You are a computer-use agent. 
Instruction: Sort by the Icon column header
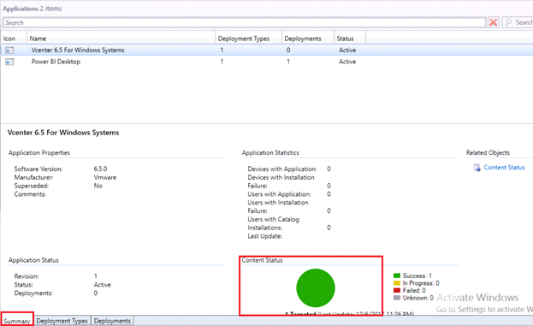[x=14, y=39]
